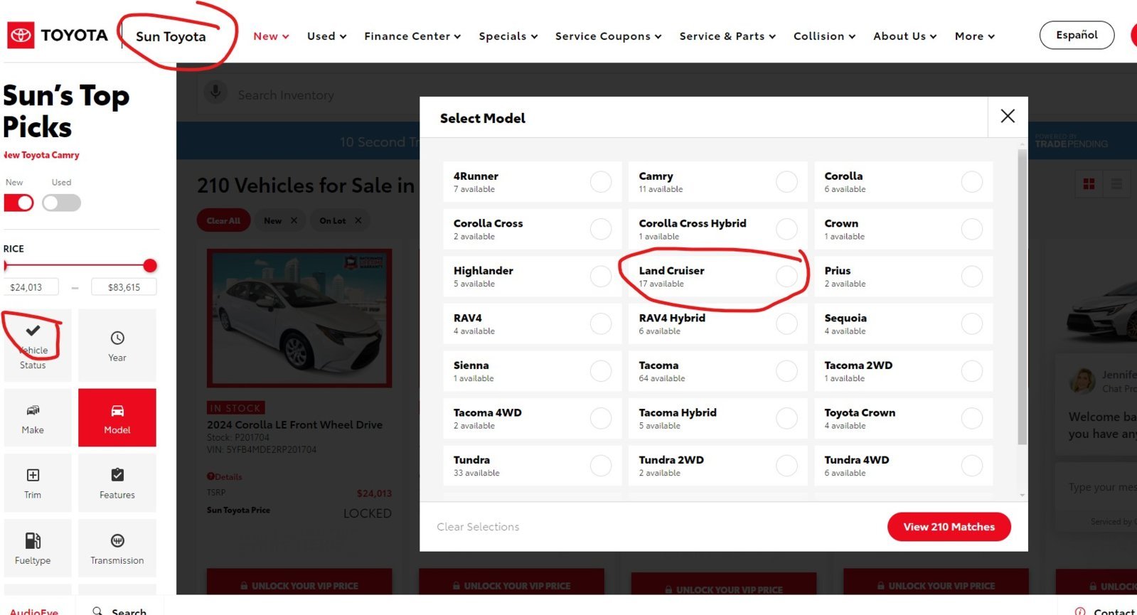Expand the Used menu dropdown
The height and width of the screenshot is (615, 1137).
pos(326,36)
